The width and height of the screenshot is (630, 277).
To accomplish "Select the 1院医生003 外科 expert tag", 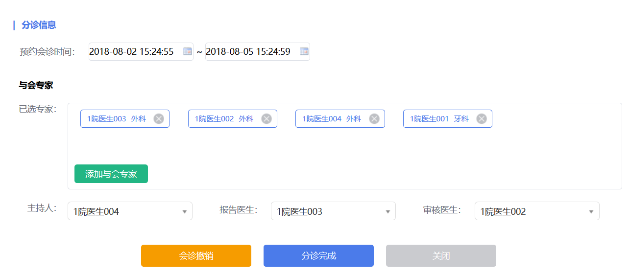I will (x=116, y=119).
